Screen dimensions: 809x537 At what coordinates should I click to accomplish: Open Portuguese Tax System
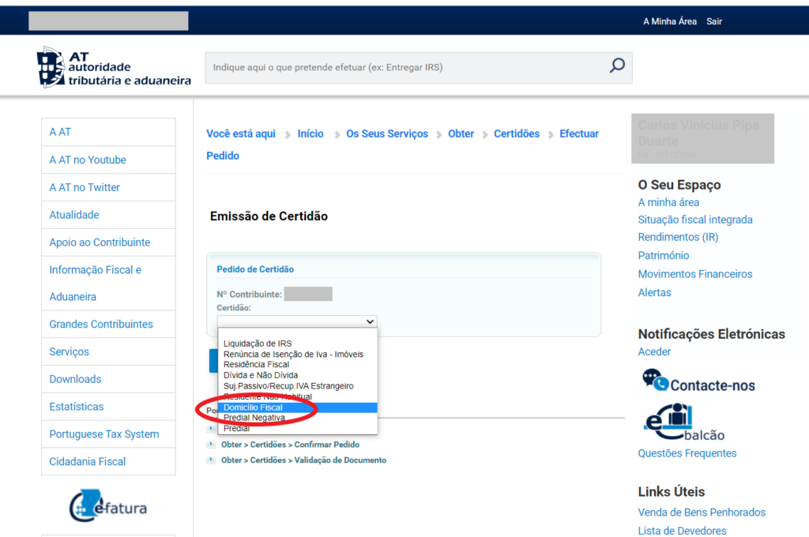[x=108, y=434]
